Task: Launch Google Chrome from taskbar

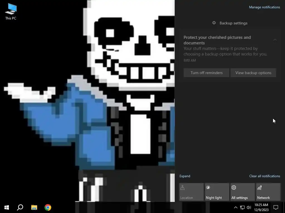Action: click(x=48, y=207)
